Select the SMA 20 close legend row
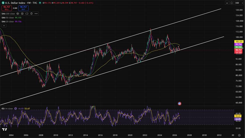This screenshot has width=245, height=138. point(11,22)
